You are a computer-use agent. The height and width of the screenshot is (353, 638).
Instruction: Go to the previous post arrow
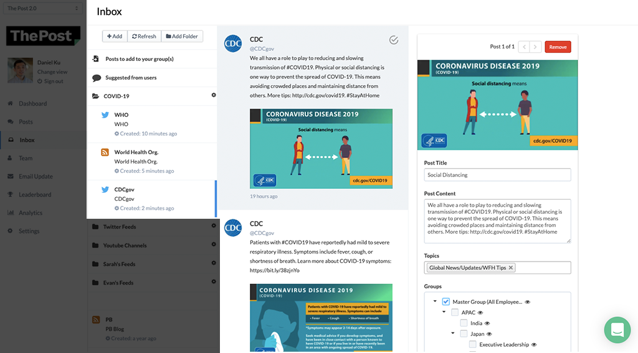[524, 47]
